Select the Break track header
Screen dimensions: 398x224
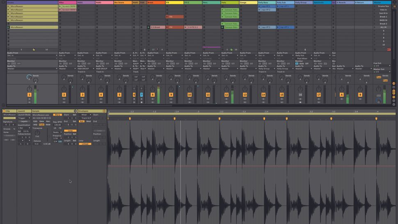[156, 2]
